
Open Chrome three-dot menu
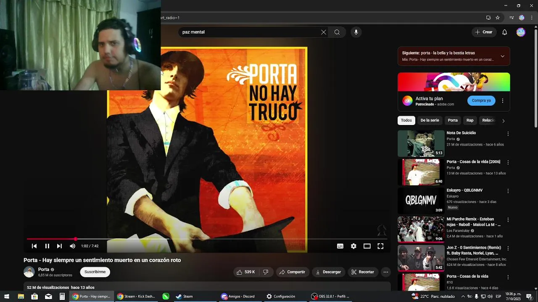[x=532, y=18]
